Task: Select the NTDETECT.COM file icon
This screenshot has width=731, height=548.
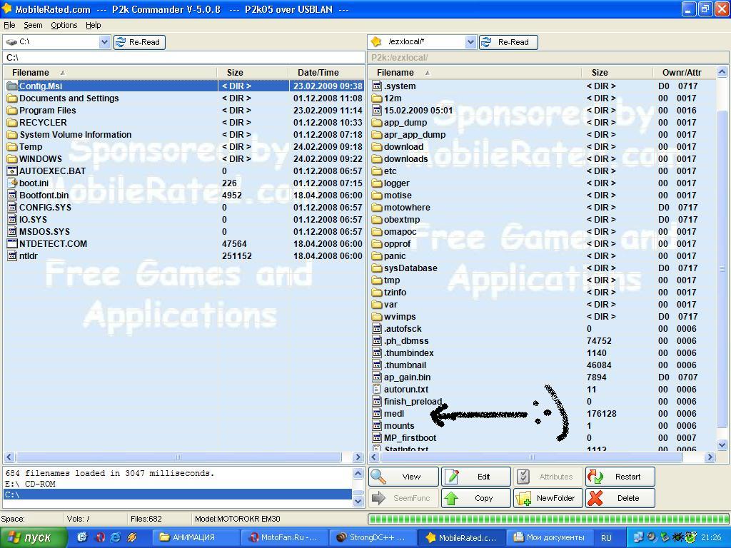Action: coord(12,244)
